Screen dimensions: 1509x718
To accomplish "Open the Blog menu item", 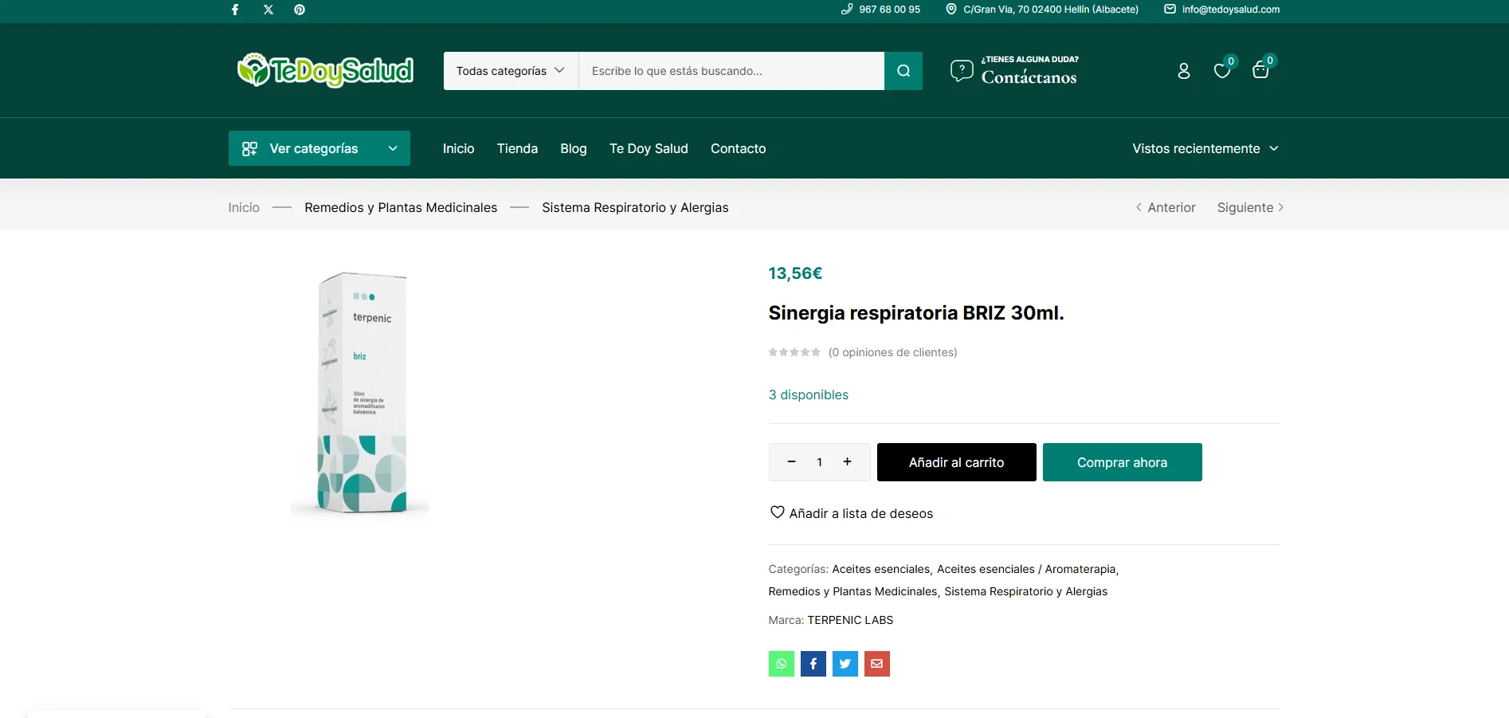I will (573, 148).
